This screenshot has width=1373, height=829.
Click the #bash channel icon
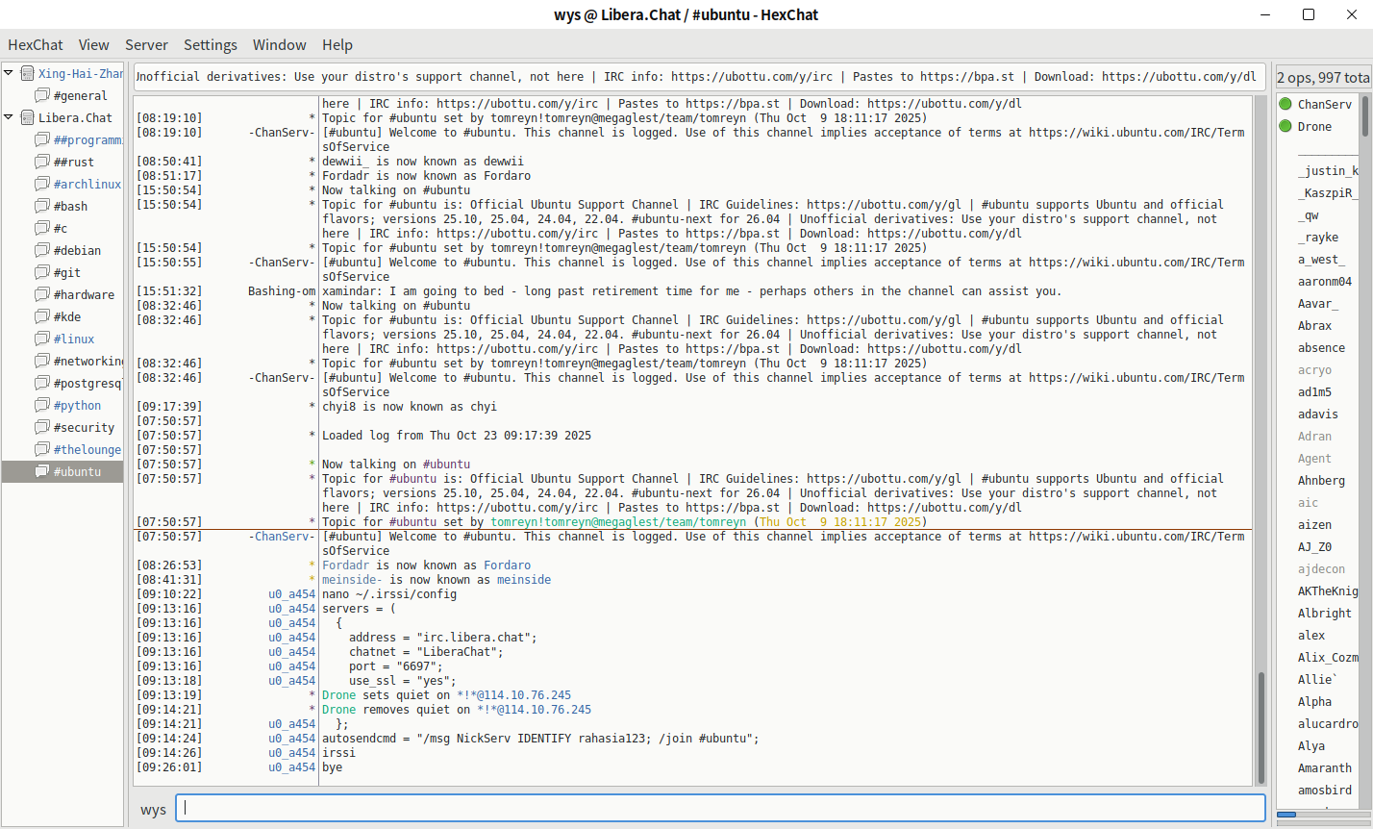(42, 206)
